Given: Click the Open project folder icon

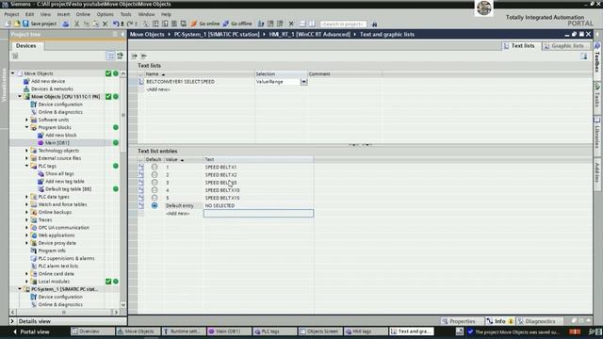Looking at the screenshot, I should tap(17, 24).
